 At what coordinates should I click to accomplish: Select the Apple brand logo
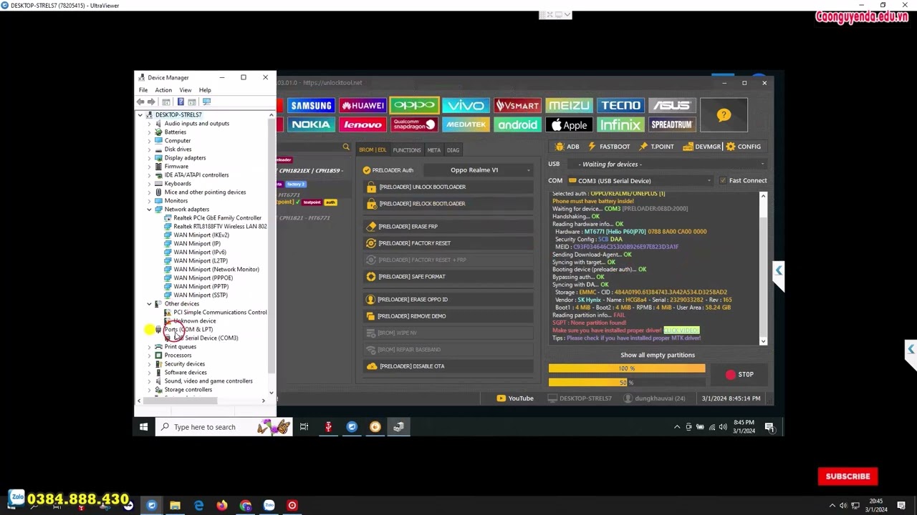pyautogui.click(x=569, y=124)
